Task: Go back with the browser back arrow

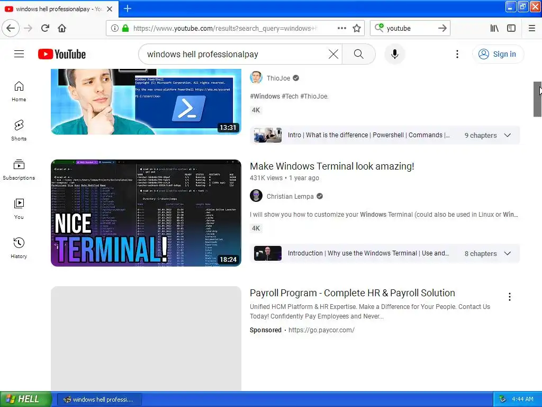Action: [11, 29]
